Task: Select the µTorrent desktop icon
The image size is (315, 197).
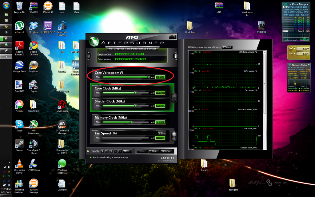Action: click(x=19, y=27)
